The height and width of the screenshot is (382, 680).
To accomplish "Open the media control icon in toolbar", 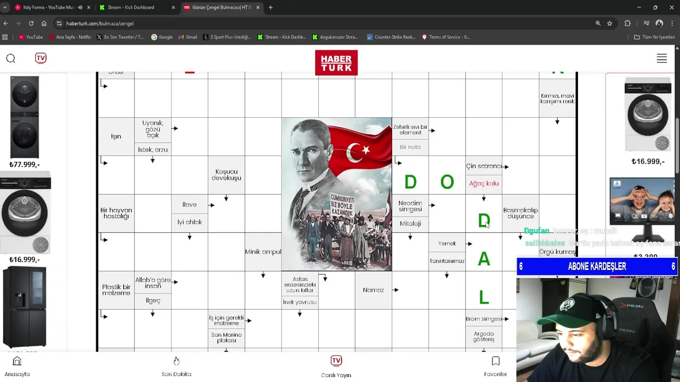I will tap(646, 23).
